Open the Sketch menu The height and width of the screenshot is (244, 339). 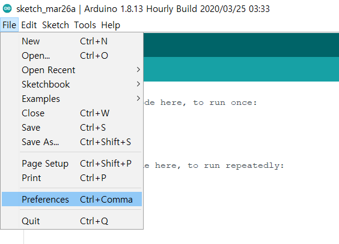(55, 25)
